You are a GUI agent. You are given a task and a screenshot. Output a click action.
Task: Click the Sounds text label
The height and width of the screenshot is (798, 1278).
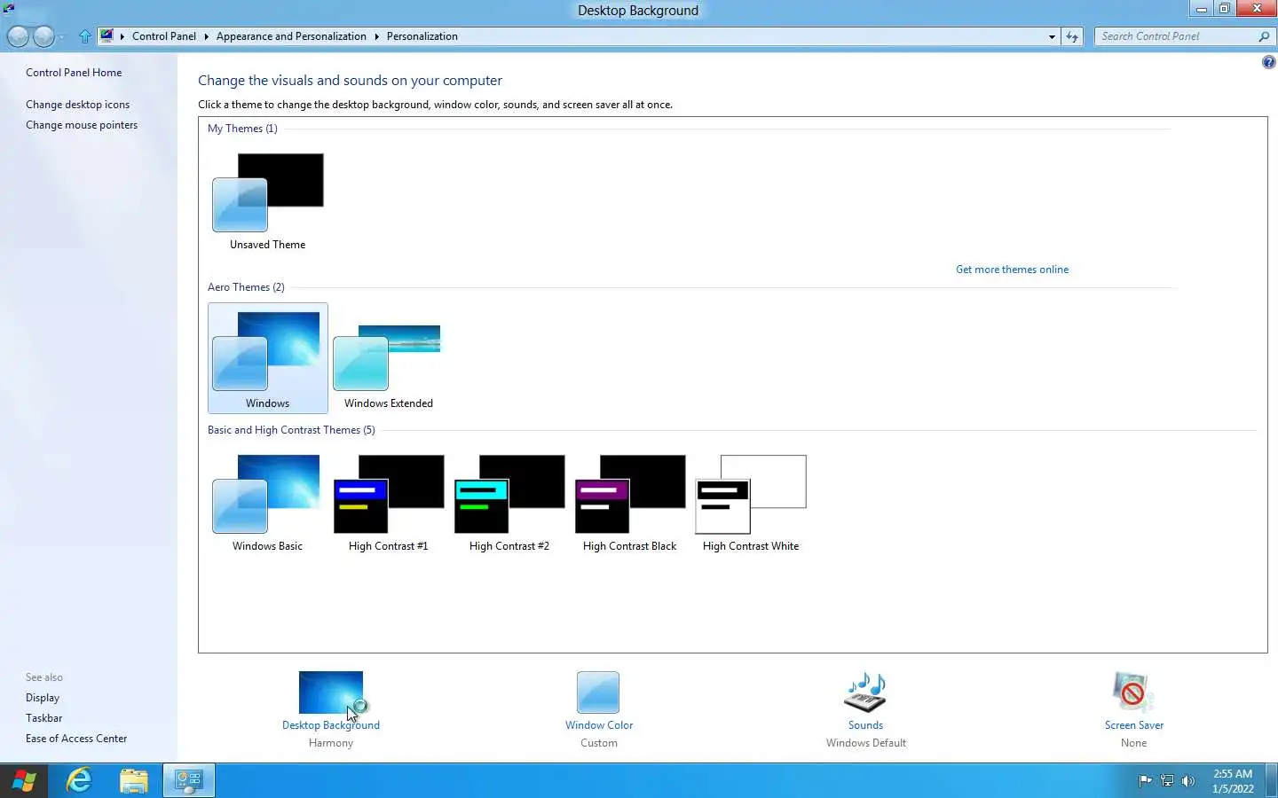[x=865, y=725]
